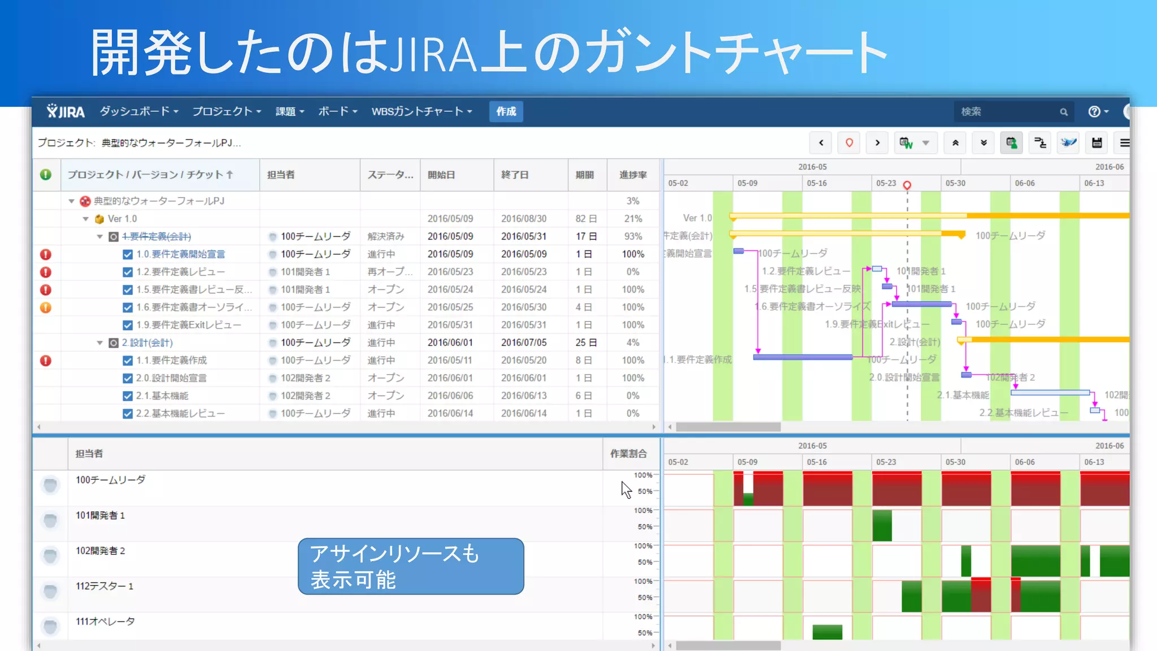Collapse the 典型的なウォーターフォールPJ tree node
The image size is (1157, 651).
coord(72,201)
